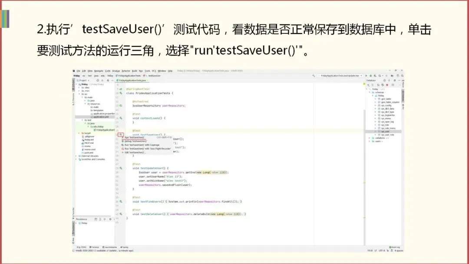Click the refresh icon in Database panel toolbar
The width and height of the screenshot is (469, 264).
coord(378,85)
